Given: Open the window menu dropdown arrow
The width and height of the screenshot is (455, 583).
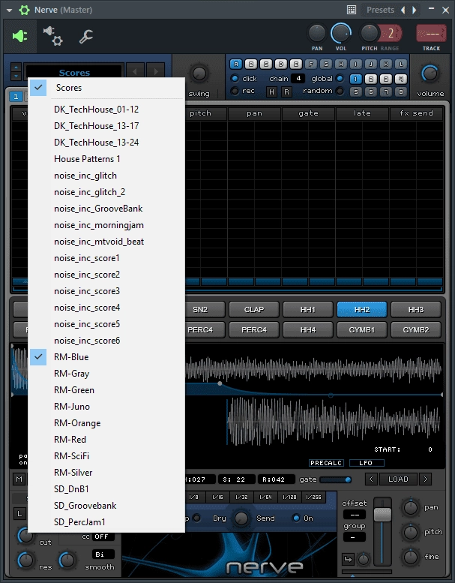Looking at the screenshot, I should pyautogui.click(x=9, y=10).
